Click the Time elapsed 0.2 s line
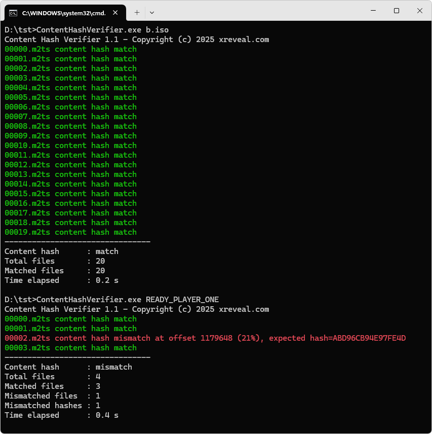The width and height of the screenshot is (432, 434). (x=61, y=280)
